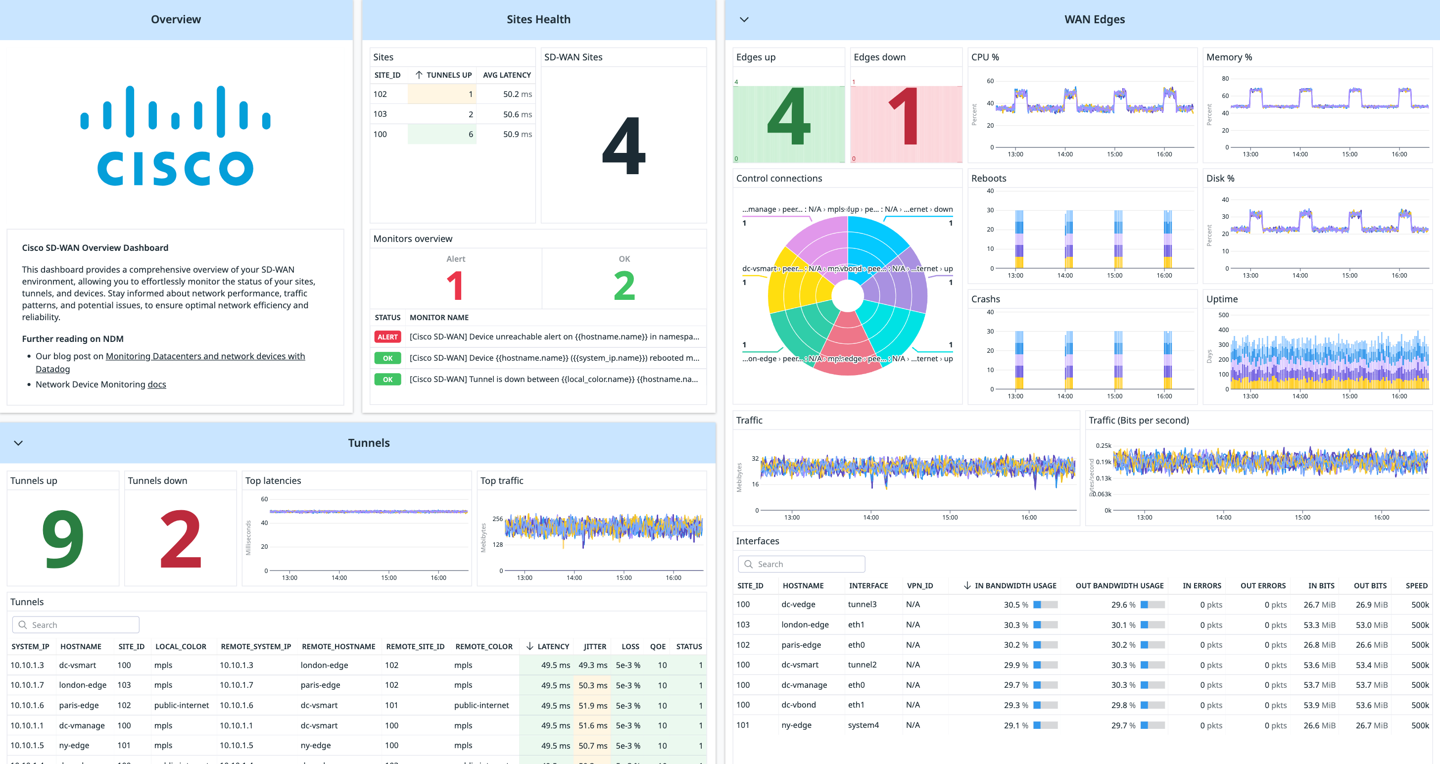The height and width of the screenshot is (764, 1440).
Task: Click inside the Interfaces search field
Action: [x=805, y=564]
